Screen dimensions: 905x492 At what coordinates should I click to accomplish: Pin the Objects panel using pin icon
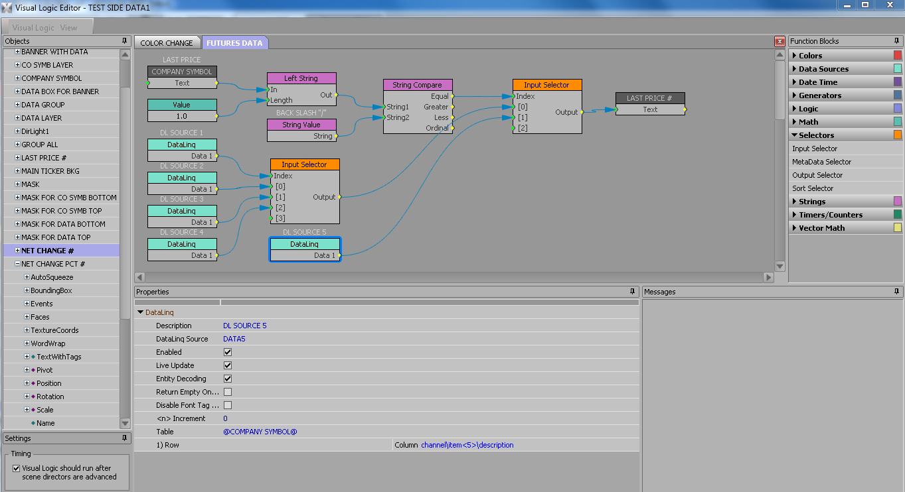[124, 41]
